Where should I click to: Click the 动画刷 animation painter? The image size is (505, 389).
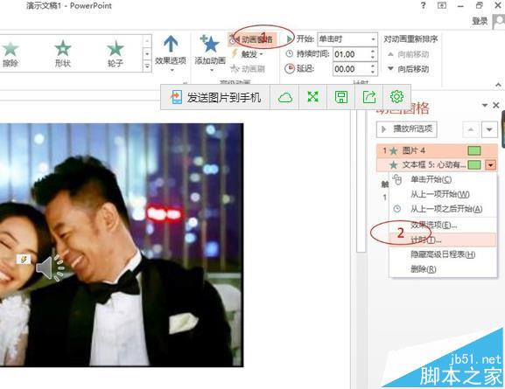[248, 68]
